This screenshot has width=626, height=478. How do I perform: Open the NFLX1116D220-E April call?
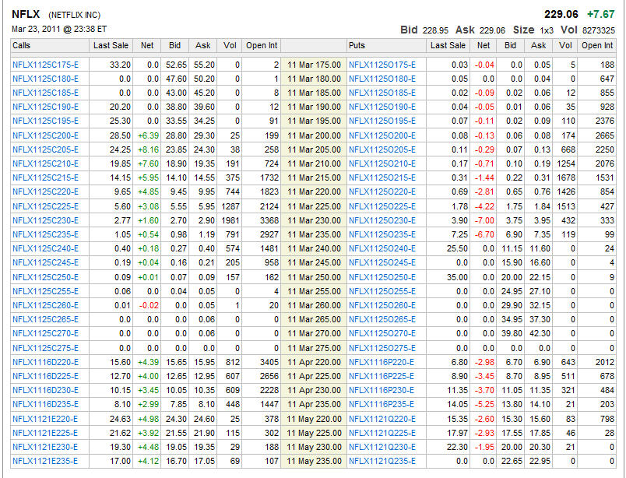coord(44,362)
